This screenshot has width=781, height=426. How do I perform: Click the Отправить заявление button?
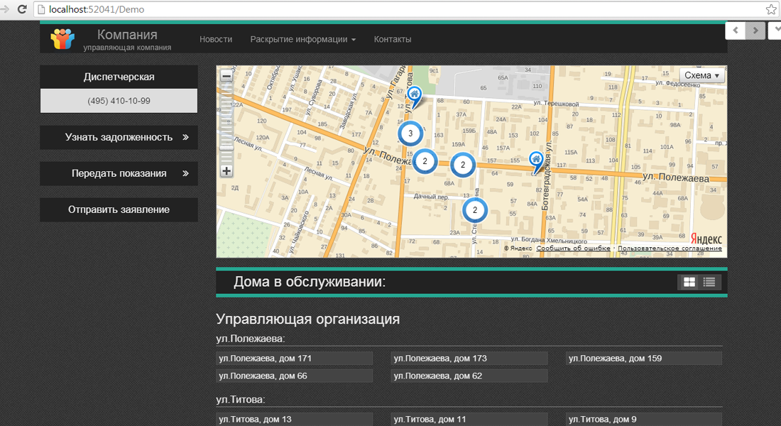[119, 209]
